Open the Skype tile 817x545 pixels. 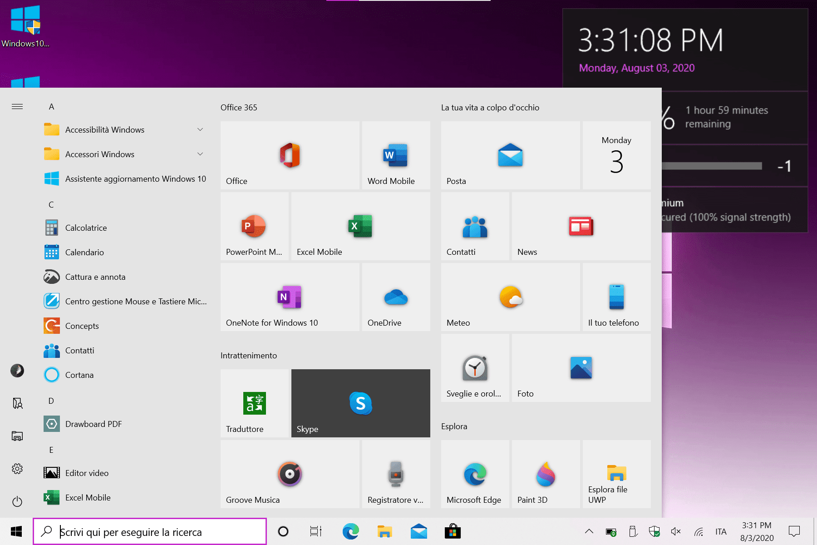(360, 403)
